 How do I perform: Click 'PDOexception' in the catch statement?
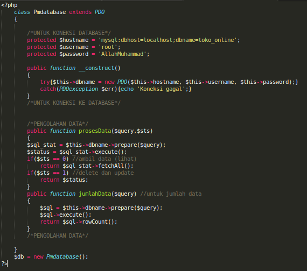tap(79, 89)
